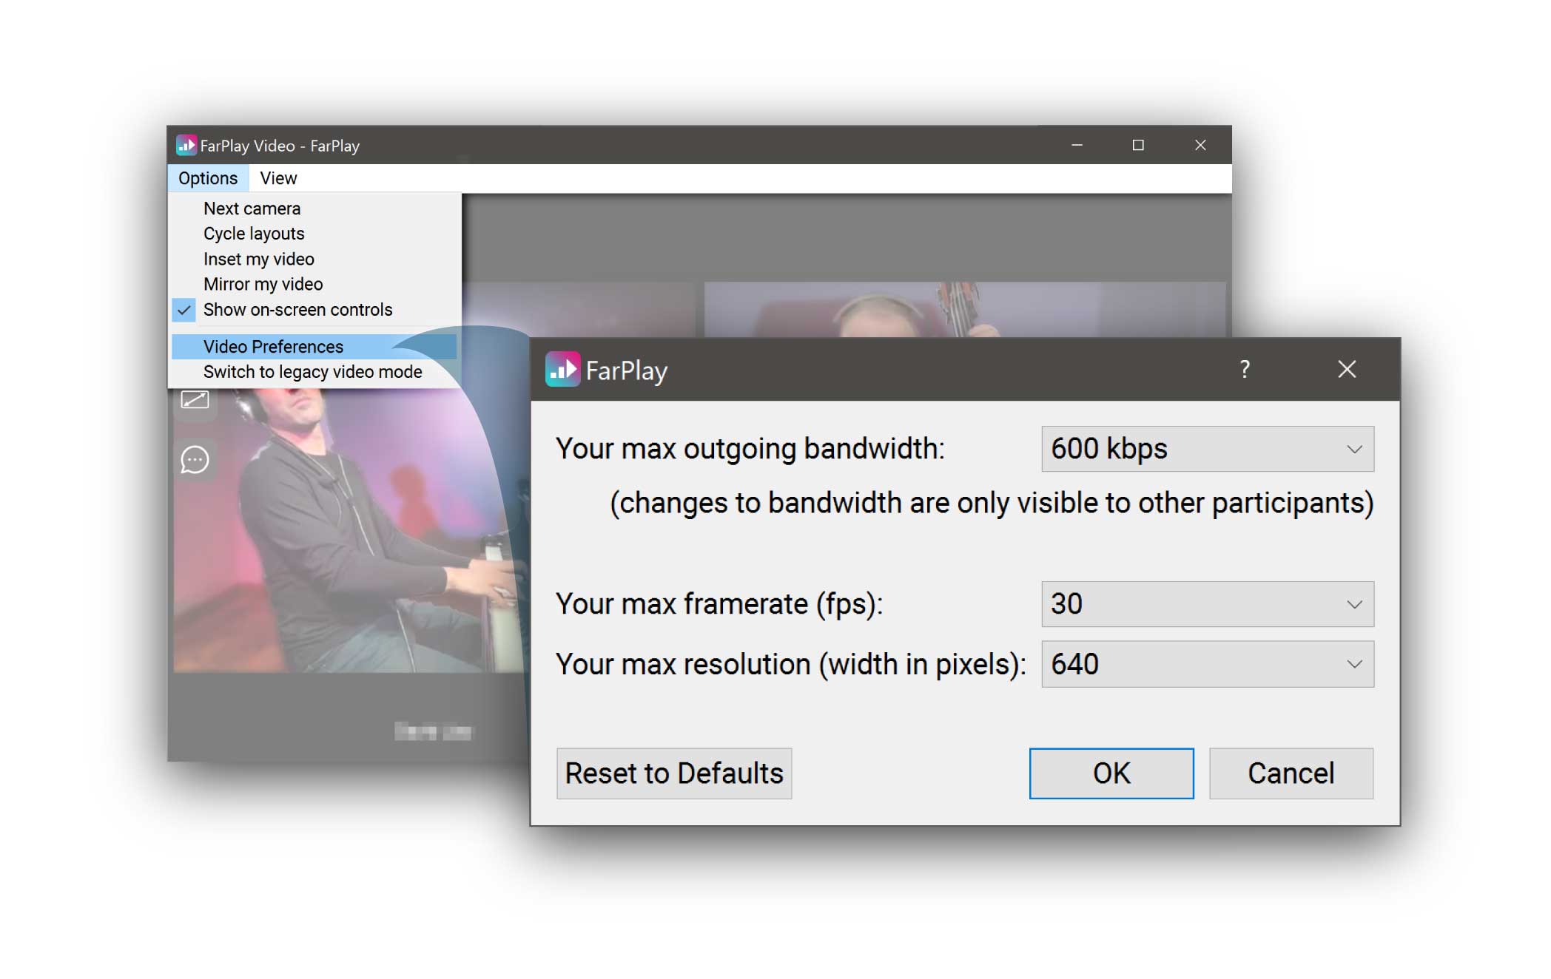
Task: Click the FarPlay logo in dialog title bar
Action: [562, 369]
